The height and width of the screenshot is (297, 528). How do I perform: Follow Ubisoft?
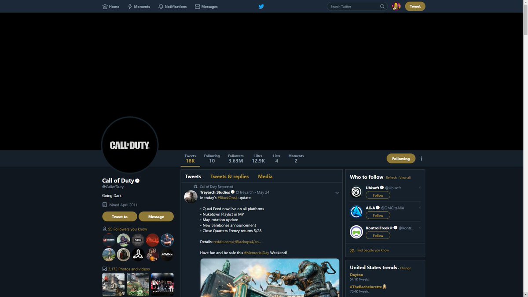point(378,195)
